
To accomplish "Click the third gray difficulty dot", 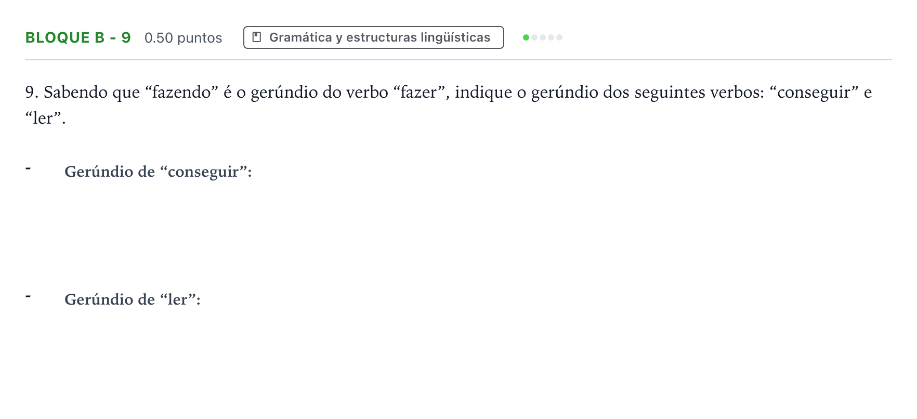I will coord(543,37).
